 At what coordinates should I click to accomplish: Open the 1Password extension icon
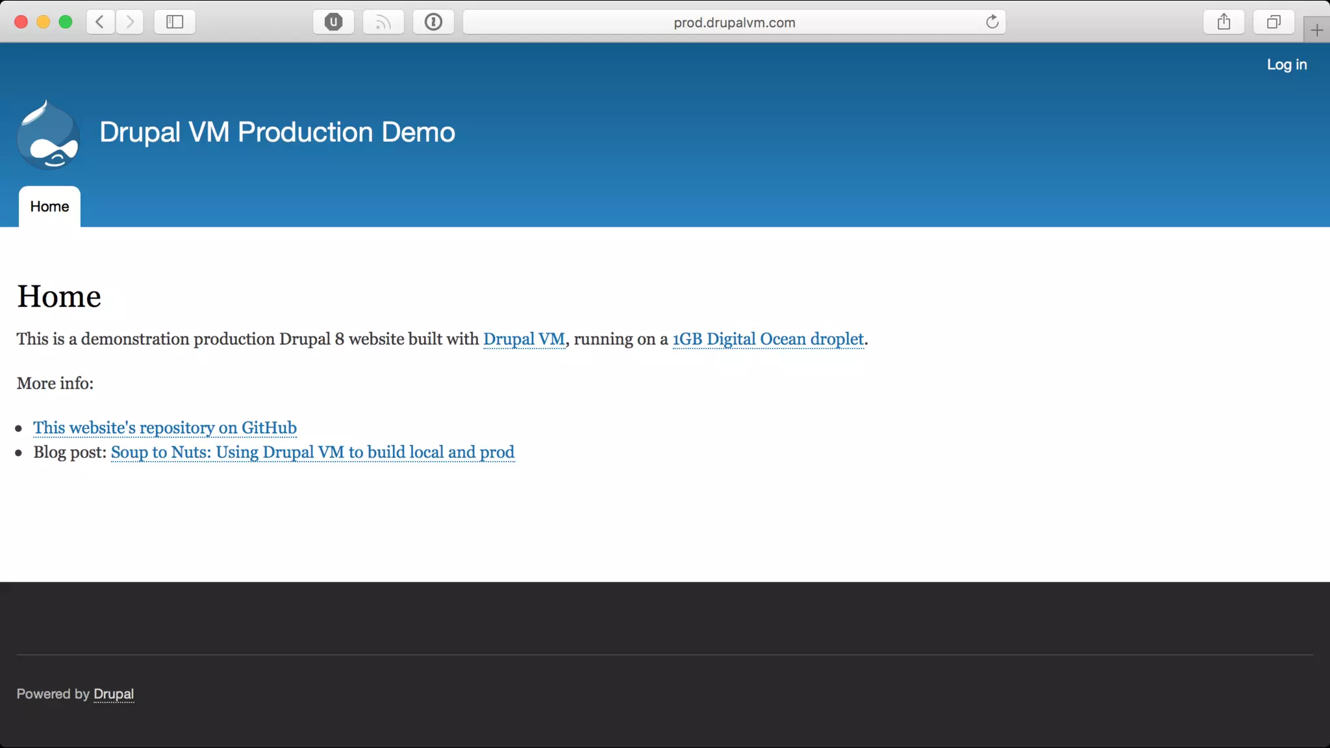[x=433, y=22]
